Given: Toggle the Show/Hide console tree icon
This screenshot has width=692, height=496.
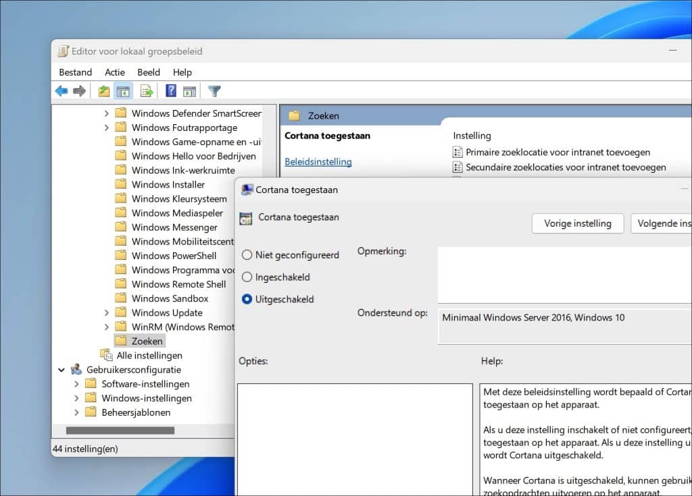Looking at the screenshot, I should [123, 92].
